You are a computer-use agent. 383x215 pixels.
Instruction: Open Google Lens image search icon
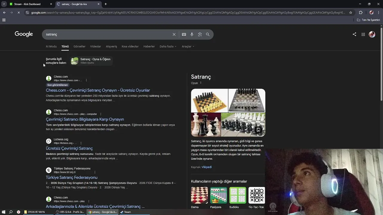tap(200, 34)
